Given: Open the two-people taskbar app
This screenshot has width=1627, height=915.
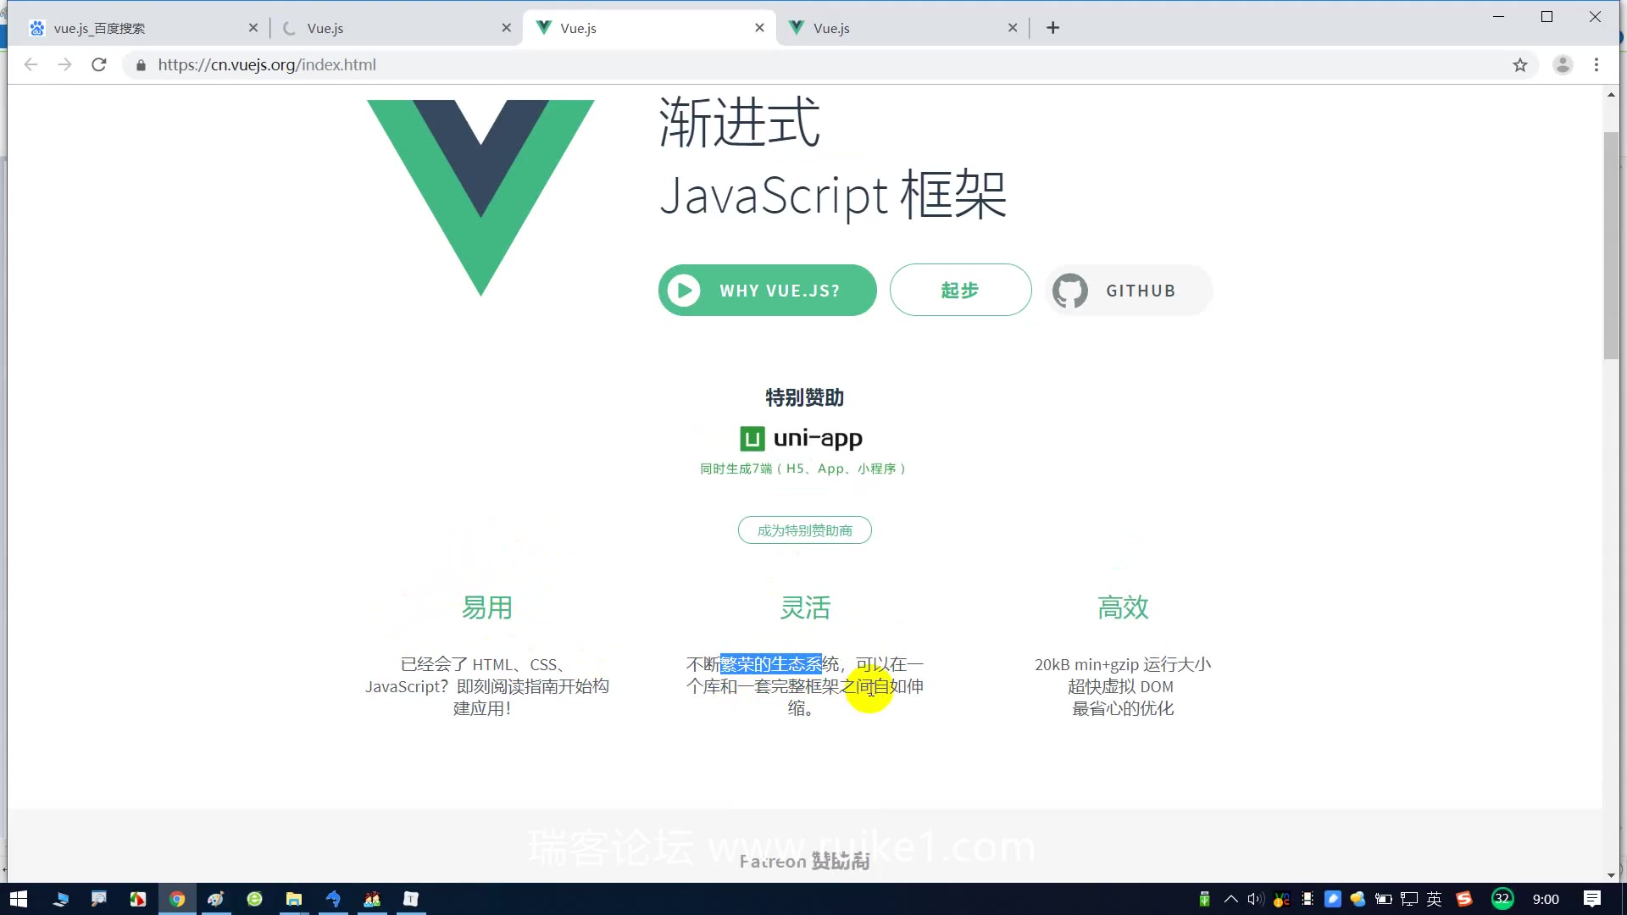Looking at the screenshot, I should pos(372,899).
